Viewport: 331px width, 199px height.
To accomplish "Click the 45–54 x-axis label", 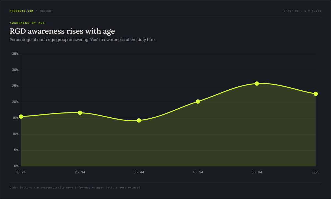I will (198, 172).
